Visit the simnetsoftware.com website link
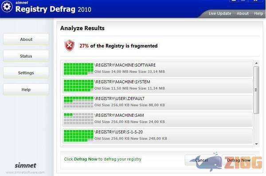266x176 pixels. pyautogui.click(x=25, y=172)
